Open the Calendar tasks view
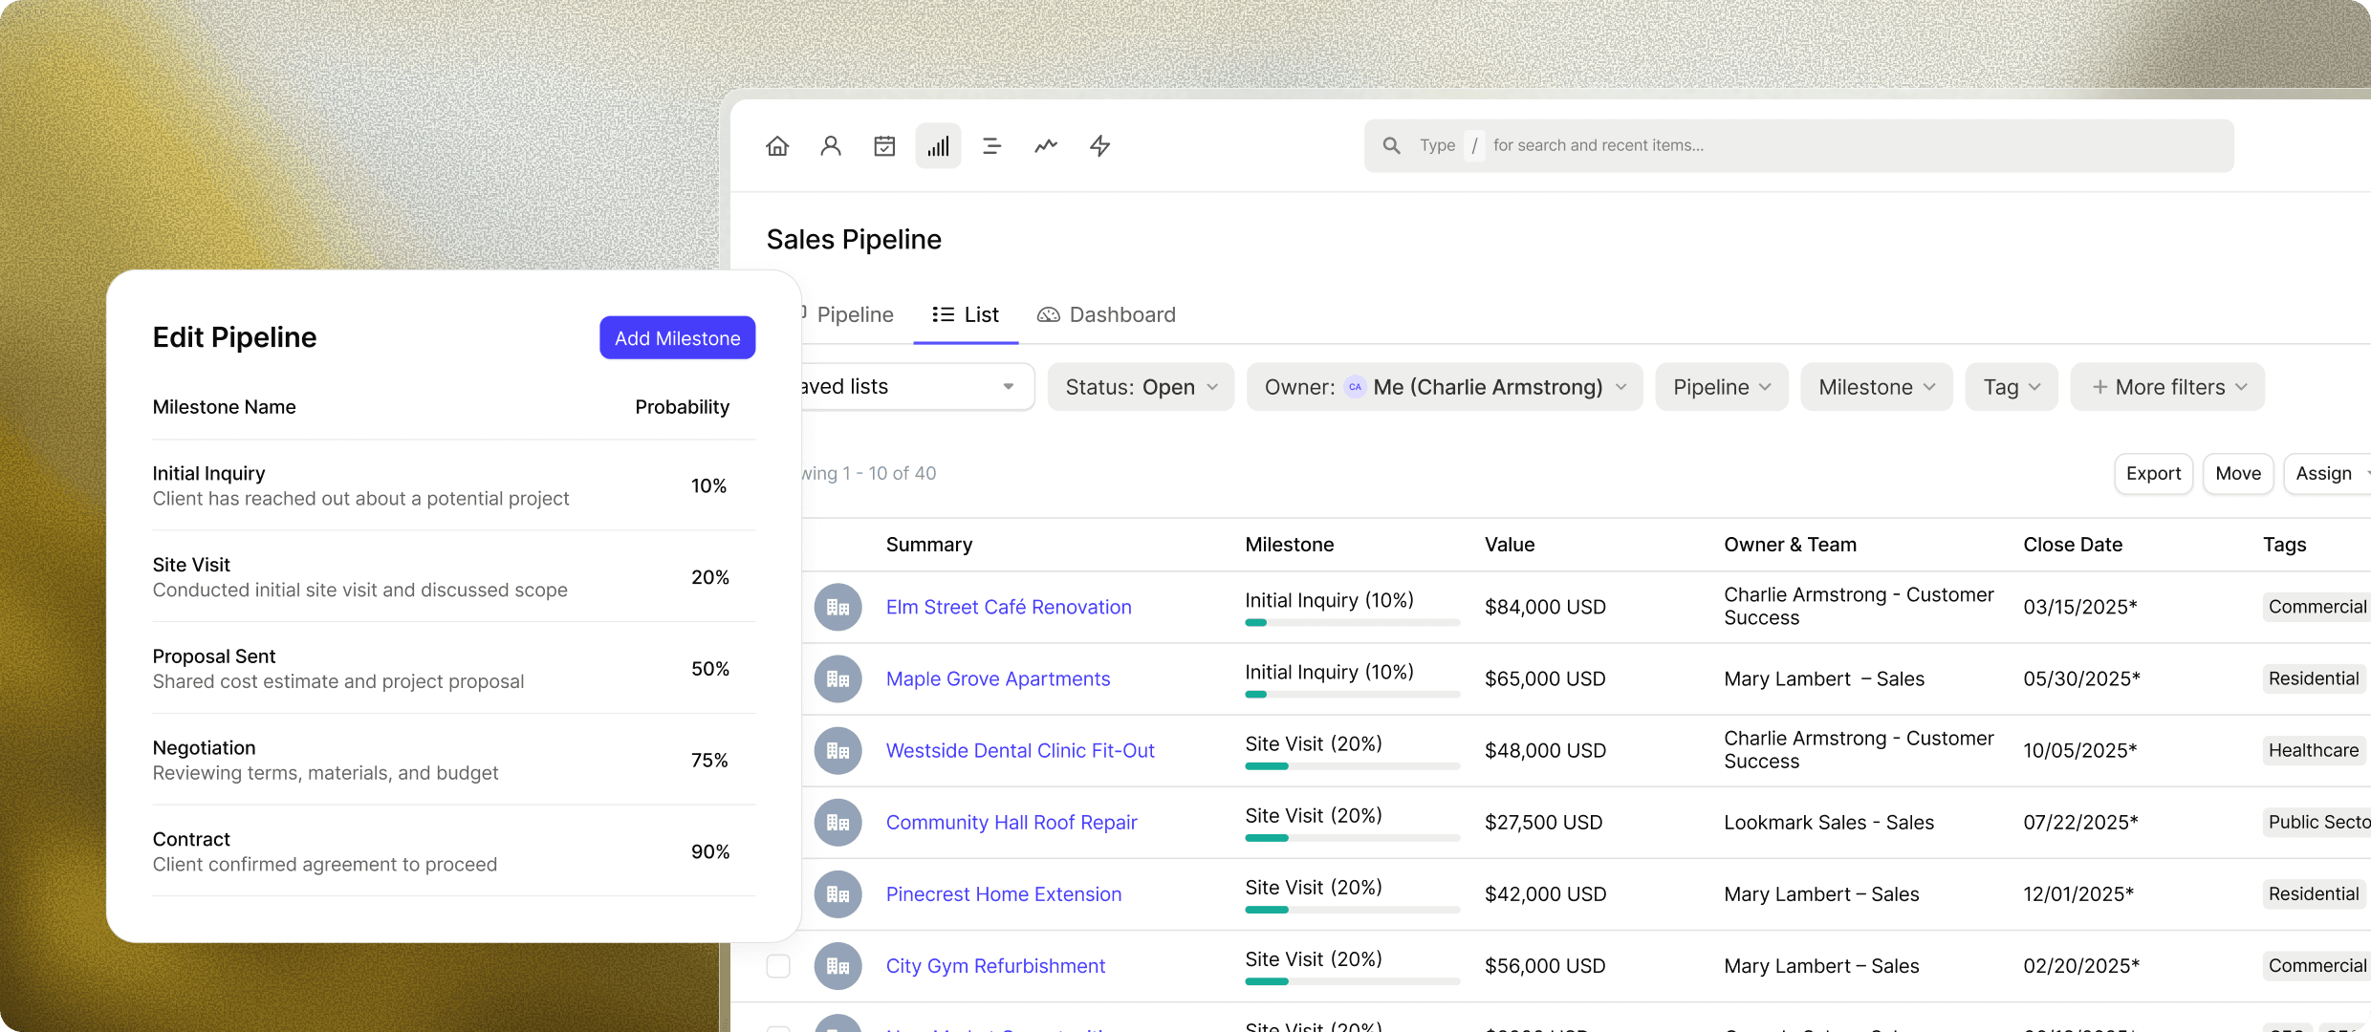This screenshot has height=1032, width=2371. 884,145
